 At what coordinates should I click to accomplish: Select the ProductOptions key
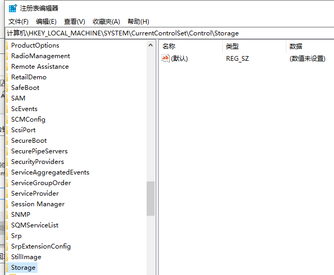(35, 45)
